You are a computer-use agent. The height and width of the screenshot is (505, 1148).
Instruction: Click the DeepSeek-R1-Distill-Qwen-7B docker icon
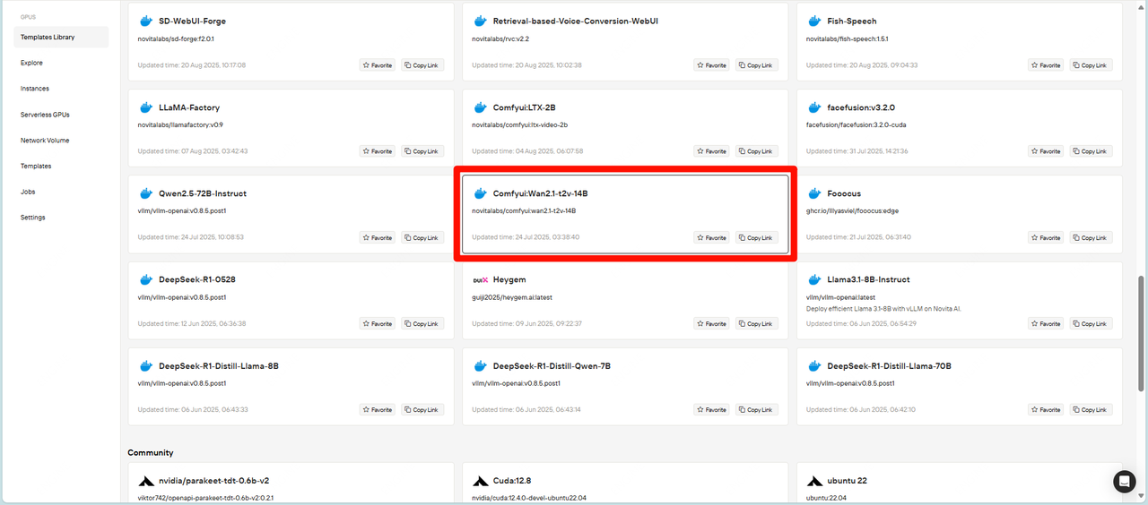pyautogui.click(x=480, y=366)
